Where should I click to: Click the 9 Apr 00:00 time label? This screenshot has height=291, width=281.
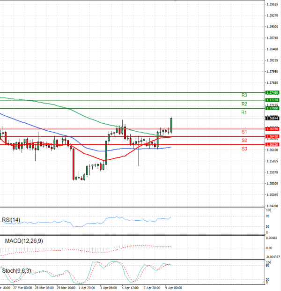(173, 288)
